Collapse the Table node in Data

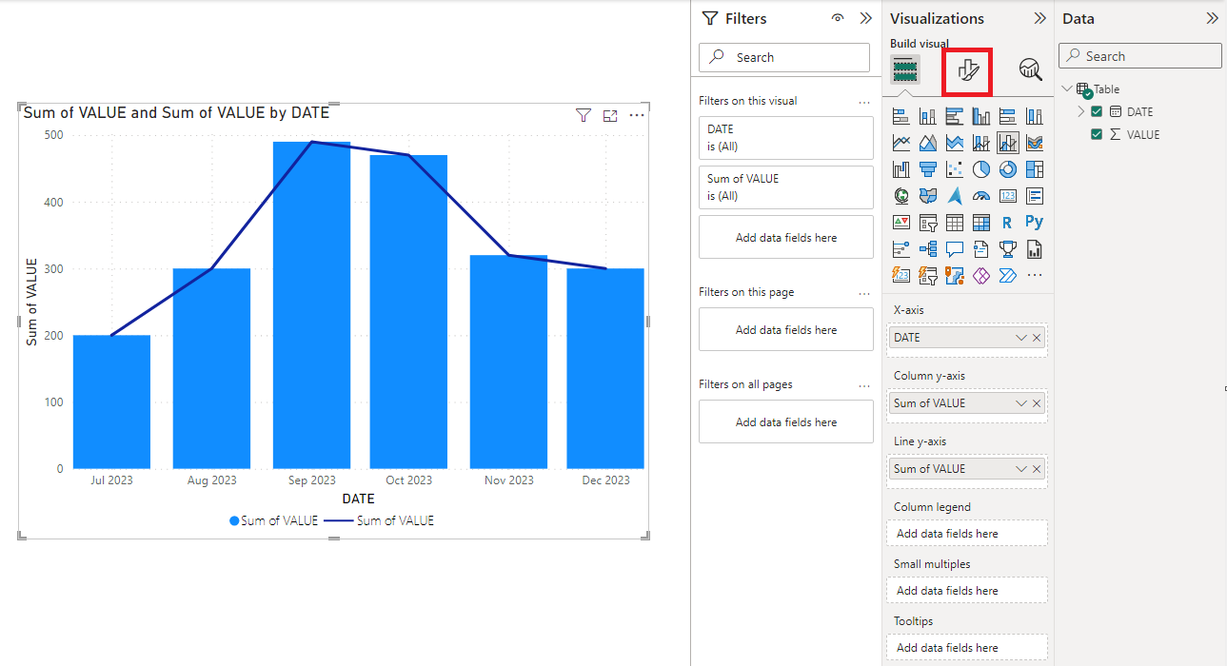click(x=1067, y=88)
